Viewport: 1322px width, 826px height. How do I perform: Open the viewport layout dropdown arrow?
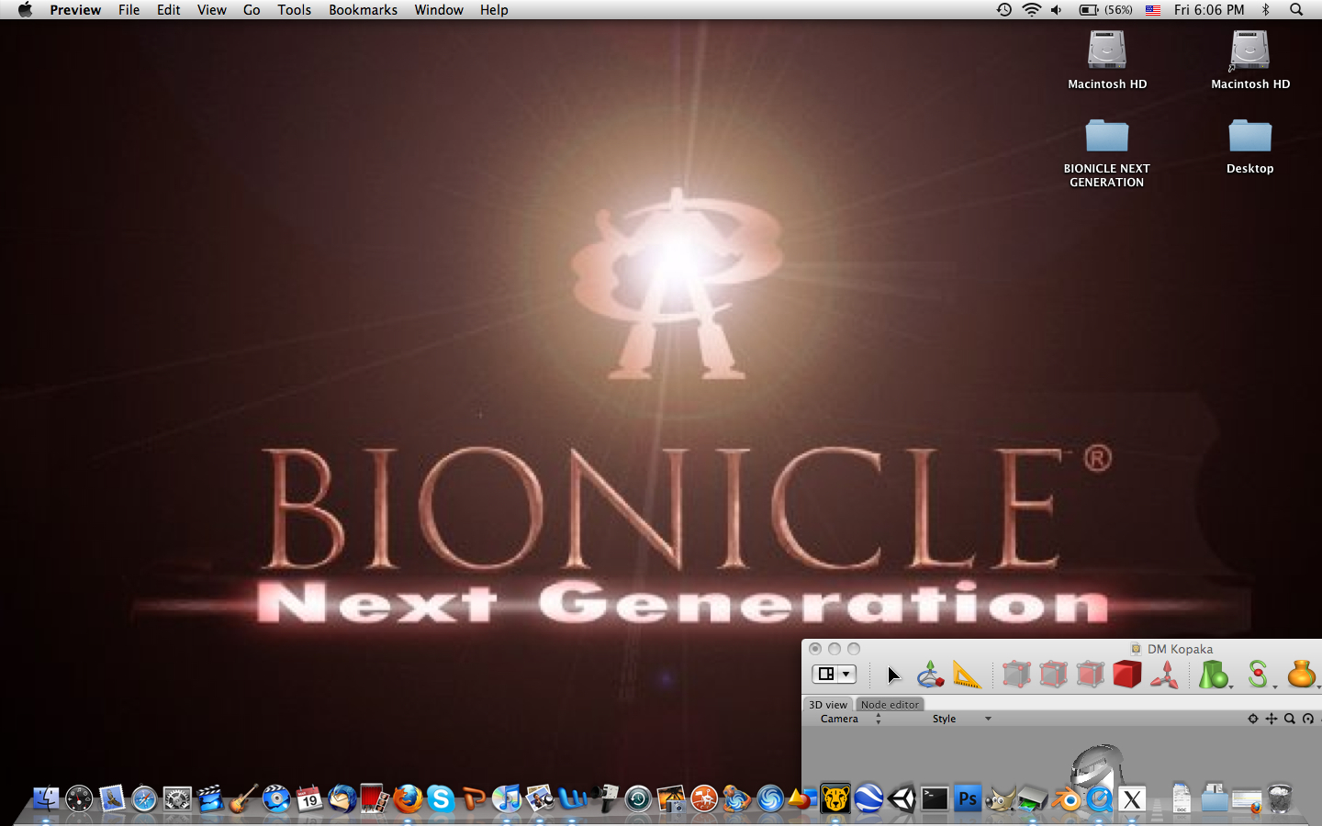[846, 674]
